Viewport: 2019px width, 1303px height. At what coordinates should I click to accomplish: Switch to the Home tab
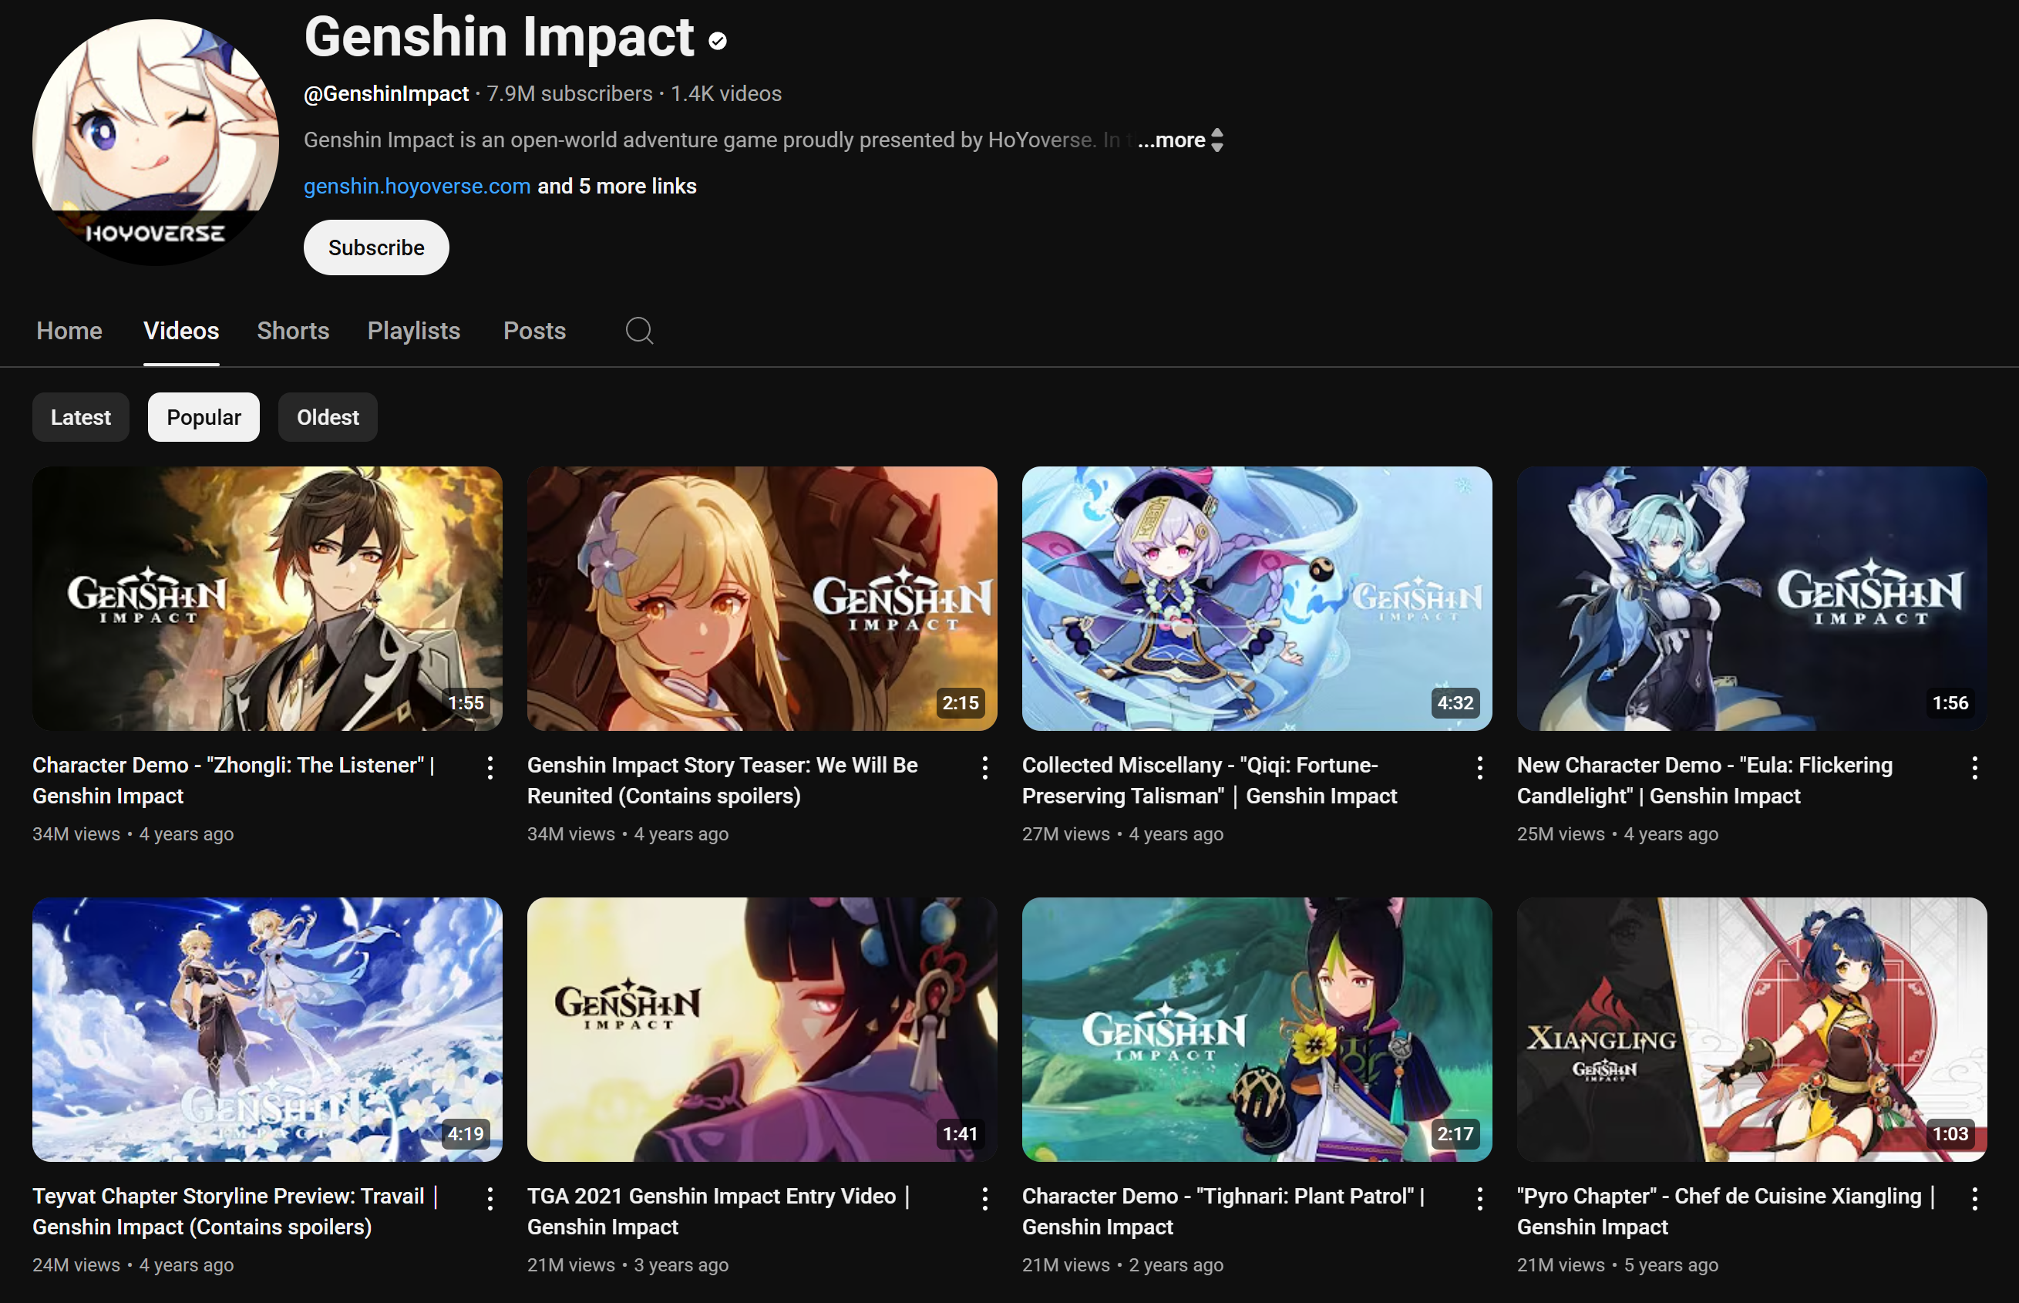click(69, 331)
